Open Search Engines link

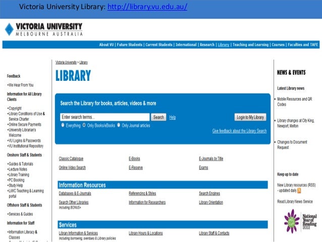tap(209, 193)
